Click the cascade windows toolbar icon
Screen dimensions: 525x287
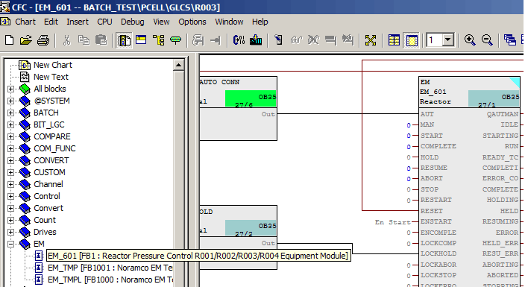coord(509,40)
